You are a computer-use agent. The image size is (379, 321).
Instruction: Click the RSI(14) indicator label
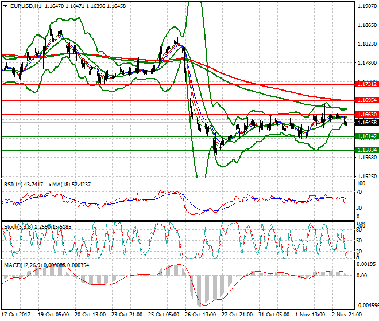click(x=14, y=184)
